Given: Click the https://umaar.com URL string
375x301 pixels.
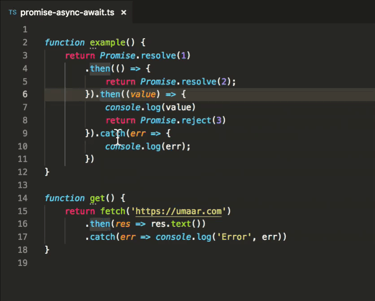Looking at the screenshot, I should 179,211.
